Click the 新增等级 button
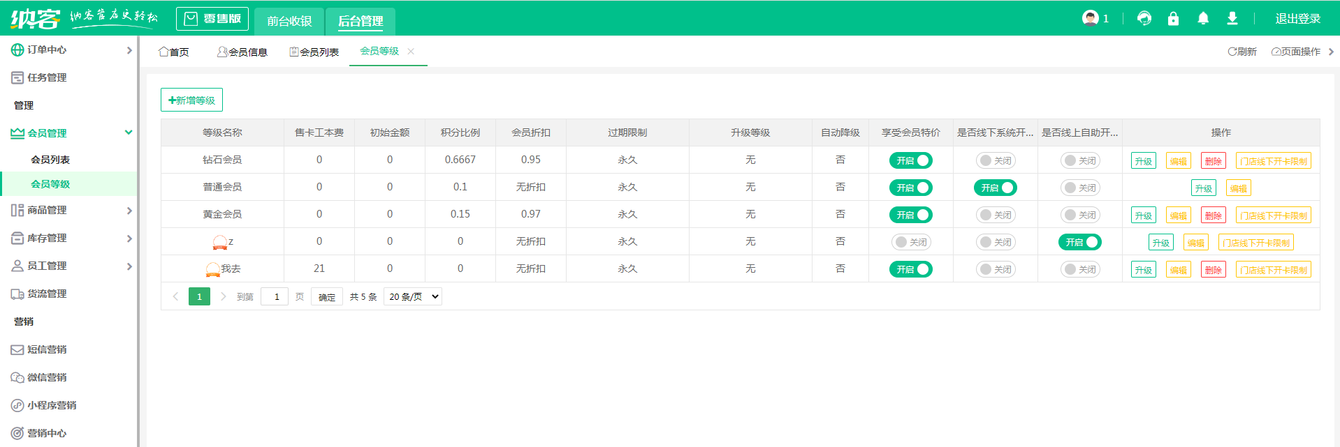The width and height of the screenshot is (1340, 447). [191, 100]
